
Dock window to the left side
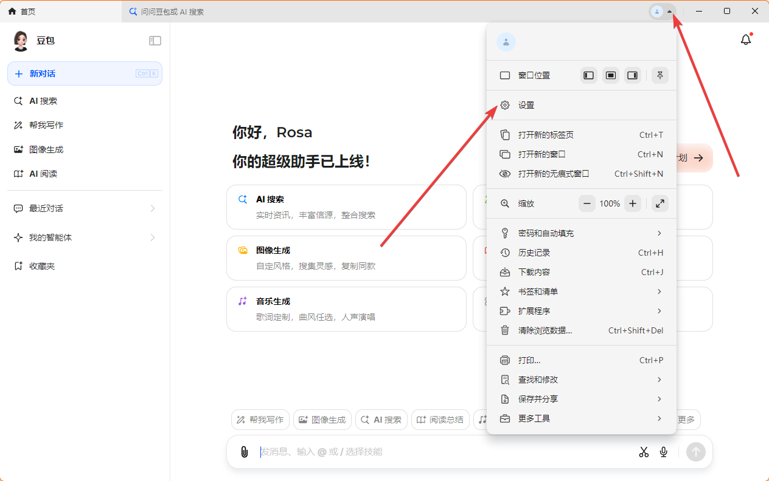(588, 75)
